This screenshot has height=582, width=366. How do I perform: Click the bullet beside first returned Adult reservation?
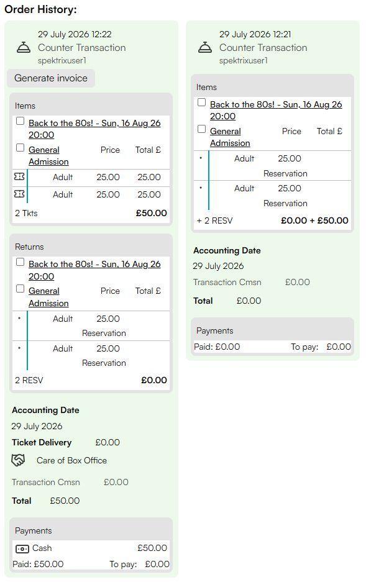[19, 318]
